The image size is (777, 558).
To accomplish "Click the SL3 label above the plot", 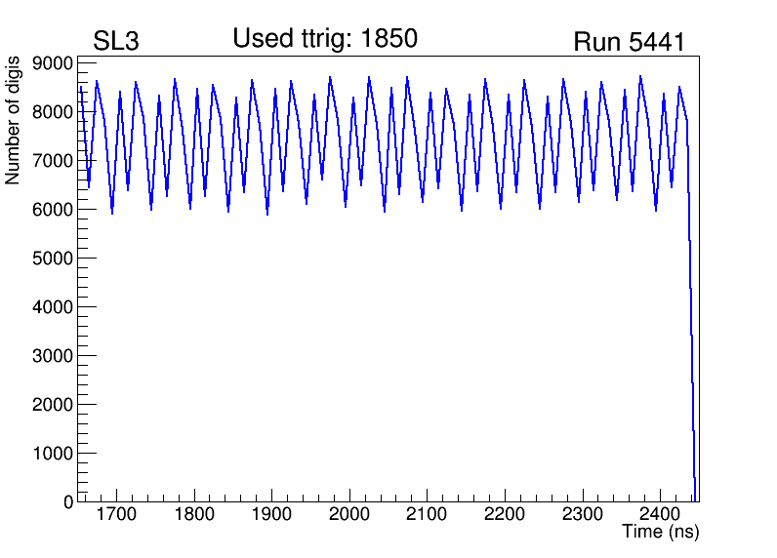I will pos(116,43).
